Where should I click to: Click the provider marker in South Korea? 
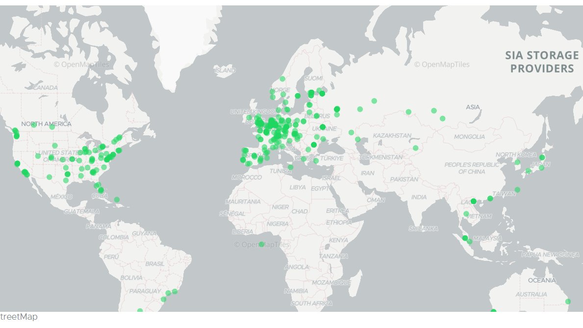click(517, 162)
